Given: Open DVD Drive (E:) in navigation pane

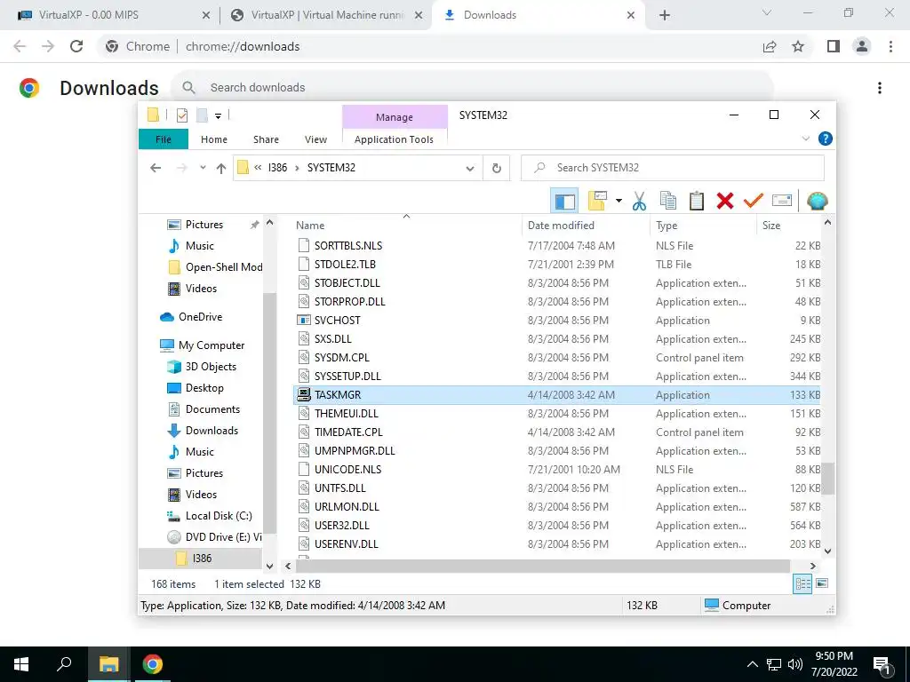Looking at the screenshot, I should [222, 537].
